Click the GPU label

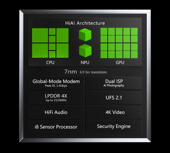120,63
